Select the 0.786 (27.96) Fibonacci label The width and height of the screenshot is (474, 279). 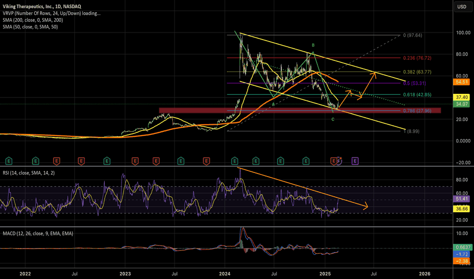pyautogui.click(x=417, y=111)
